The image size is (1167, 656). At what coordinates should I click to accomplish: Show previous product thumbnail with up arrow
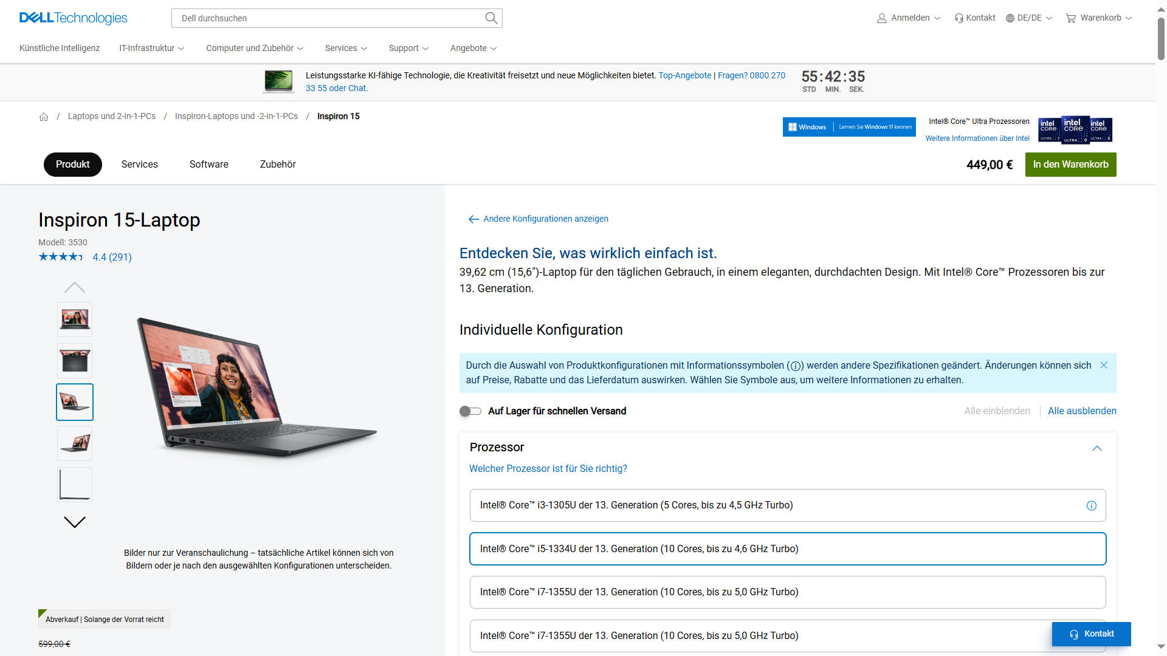pos(75,287)
